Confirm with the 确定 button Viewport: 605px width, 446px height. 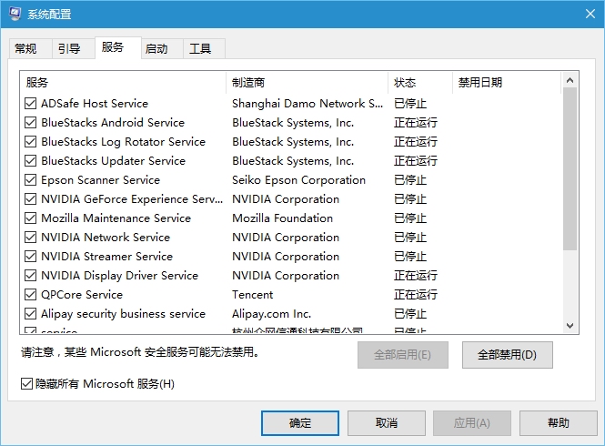(x=300, y=423)
